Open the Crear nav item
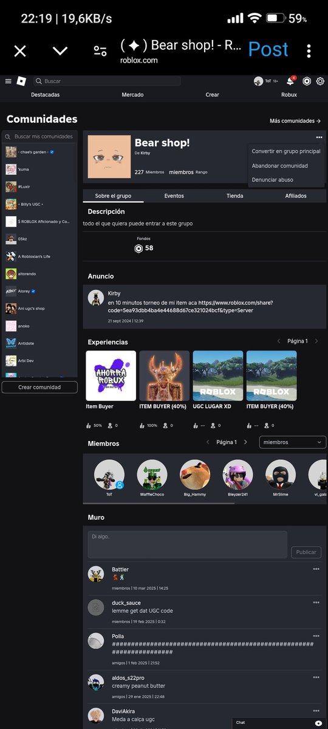The height and width of the screenshot is (729, 328). tap(212, 95)
